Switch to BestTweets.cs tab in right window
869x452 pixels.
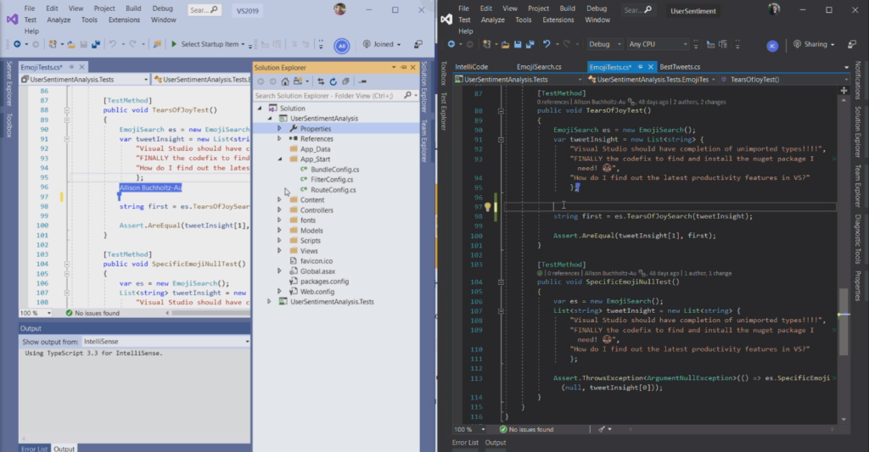click(x=680, y=67)
